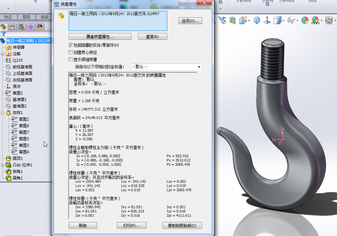
Task: Switch to the DisplayManager tab icon
Action: (40, 27)
